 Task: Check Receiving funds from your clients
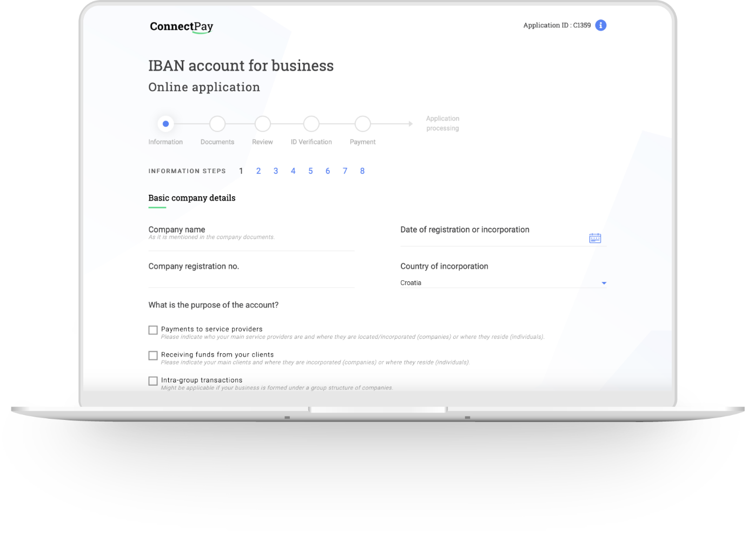pos(153,355)
